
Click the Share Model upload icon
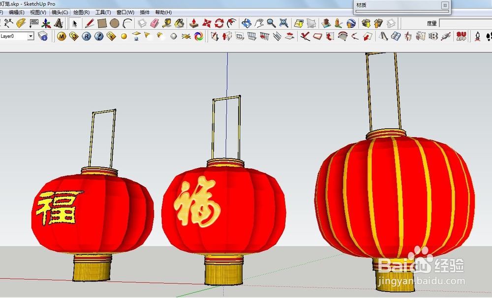378,24
